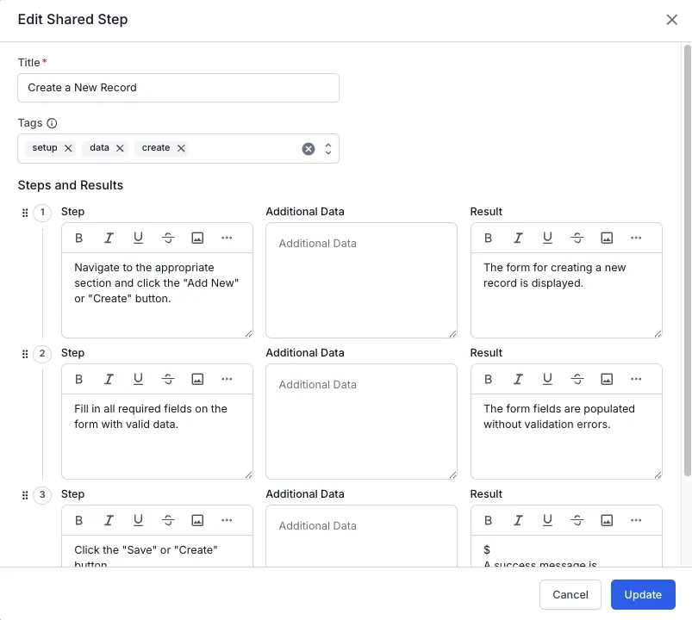This screenshot has height=620, width=692.
Task: Remove the setup tag
Action: [x=69, y=147]
